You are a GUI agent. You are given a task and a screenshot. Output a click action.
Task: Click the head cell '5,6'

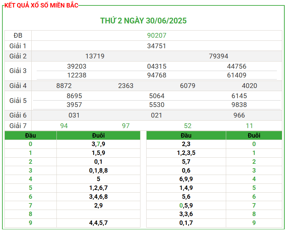click(x=186, y=197)
